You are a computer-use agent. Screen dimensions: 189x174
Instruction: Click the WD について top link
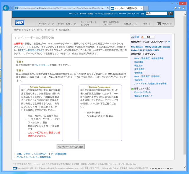[74, 14]
